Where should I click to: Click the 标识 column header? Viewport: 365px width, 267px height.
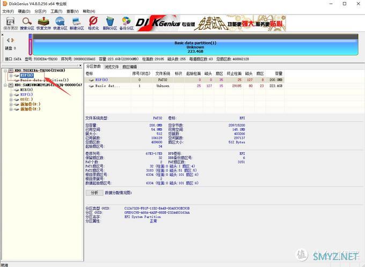tap(178, 74)
